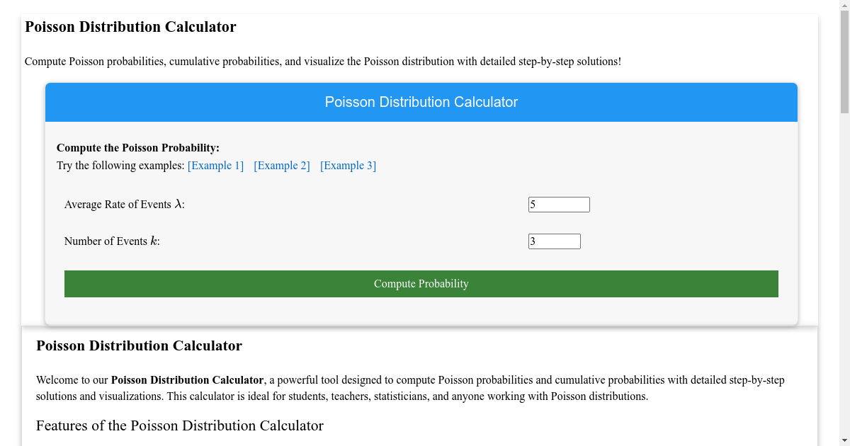Screen dimensions: 850x446
Task: Click the Average Rate of Events λ input
Action: point(559,204)
